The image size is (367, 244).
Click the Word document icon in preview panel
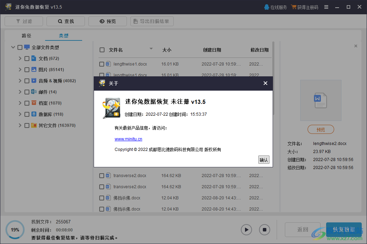tap(321, 100)
